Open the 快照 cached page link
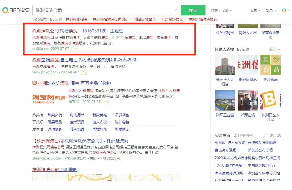This screenshot has height=190, width=292. point(93,158)
